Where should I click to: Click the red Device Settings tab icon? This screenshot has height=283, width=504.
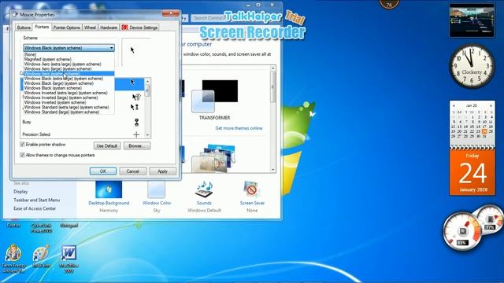point(124,28)
